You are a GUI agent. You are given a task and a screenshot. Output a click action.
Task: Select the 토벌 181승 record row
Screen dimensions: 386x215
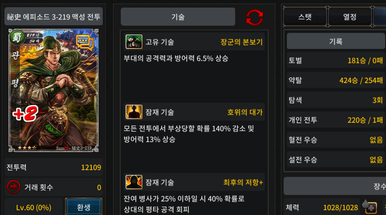pos(336,60)
